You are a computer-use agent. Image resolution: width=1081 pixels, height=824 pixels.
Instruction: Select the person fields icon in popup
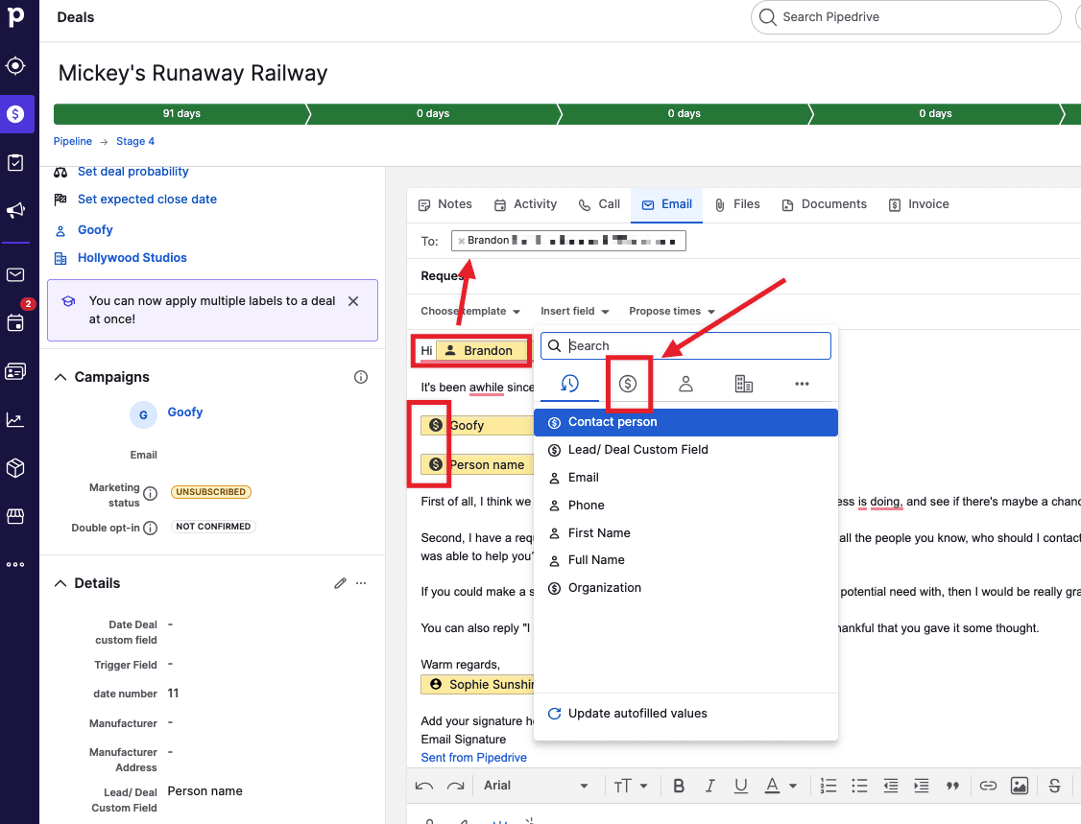point(685,384)
